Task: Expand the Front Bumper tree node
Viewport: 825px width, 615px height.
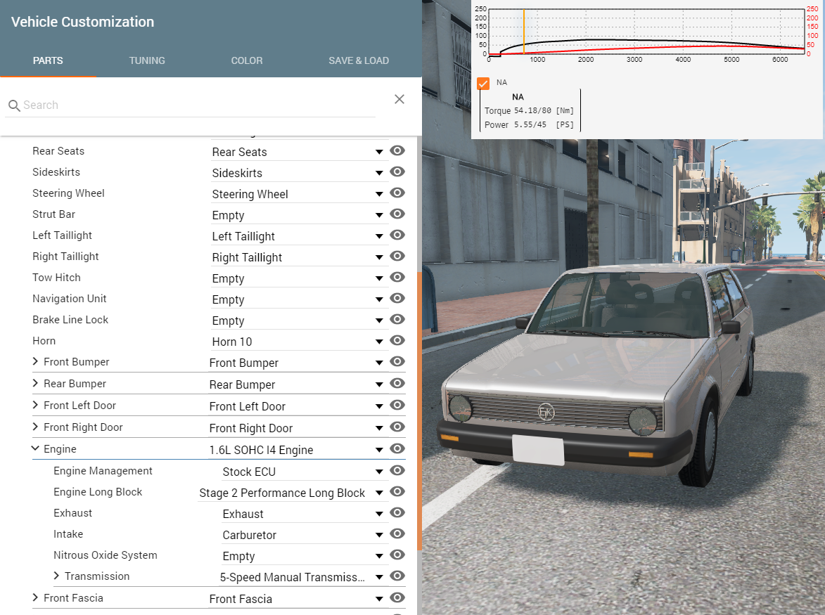Action: 35,361
